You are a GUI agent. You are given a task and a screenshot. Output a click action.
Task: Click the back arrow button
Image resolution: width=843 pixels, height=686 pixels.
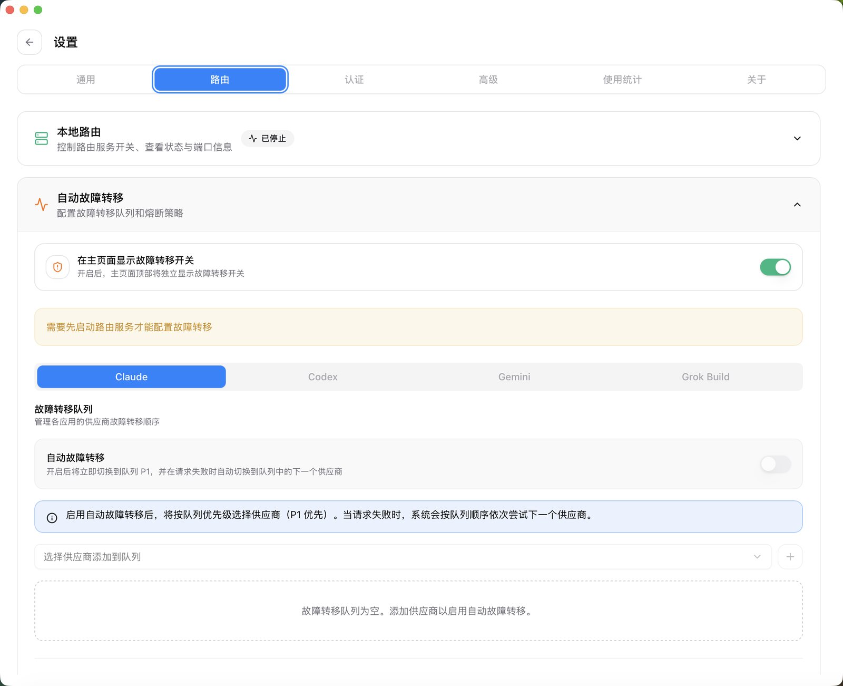30,42
